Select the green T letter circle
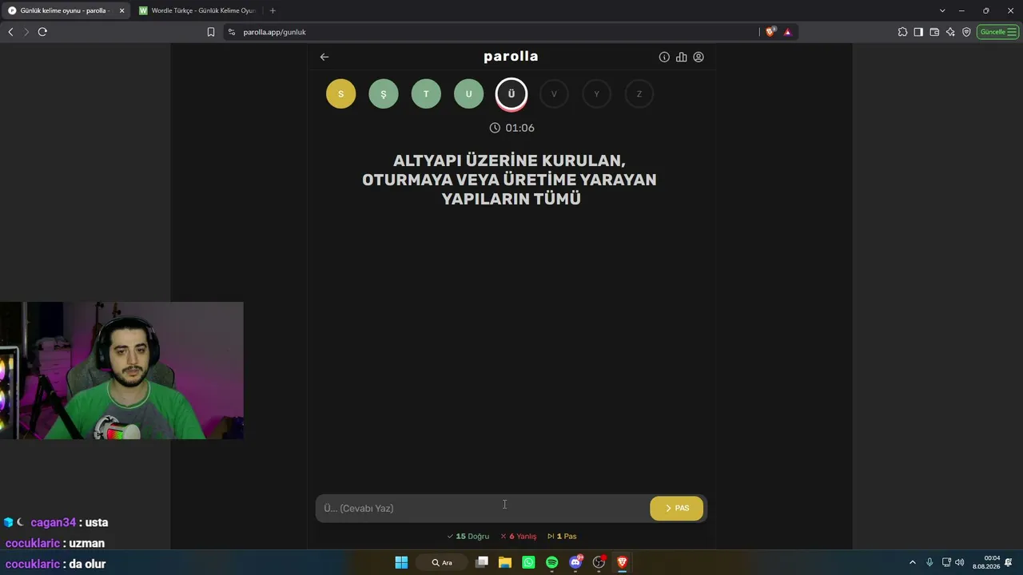The image size is (1023, 575). pyautogui.click(x=426, y=93)
